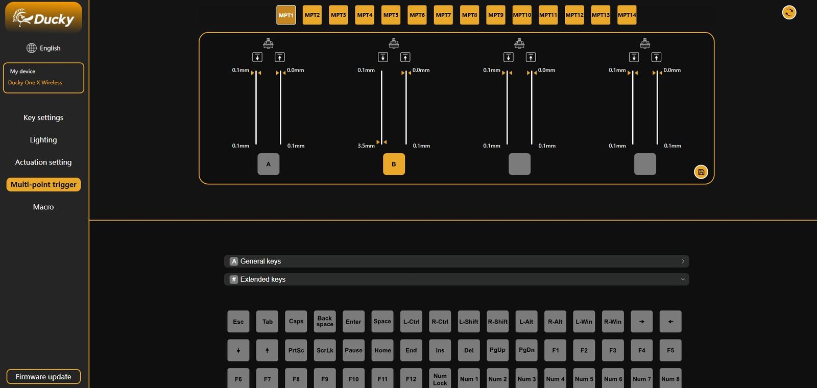The image size is (817, 388).
Task: Open the English language selector
Action: click(x=43, y=48)
